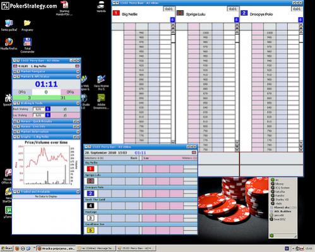Open Total Commander desktop icon
The image size is (315, 252).
[27, 45]
